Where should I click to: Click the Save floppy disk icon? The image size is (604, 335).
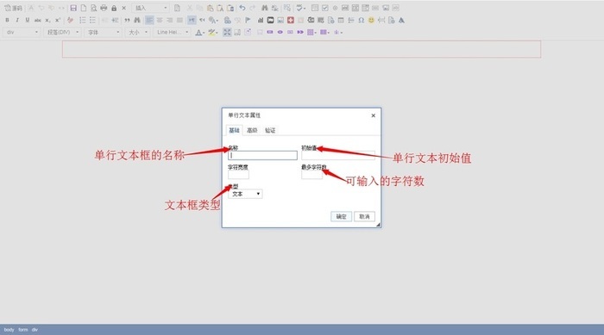pos(73,8)
